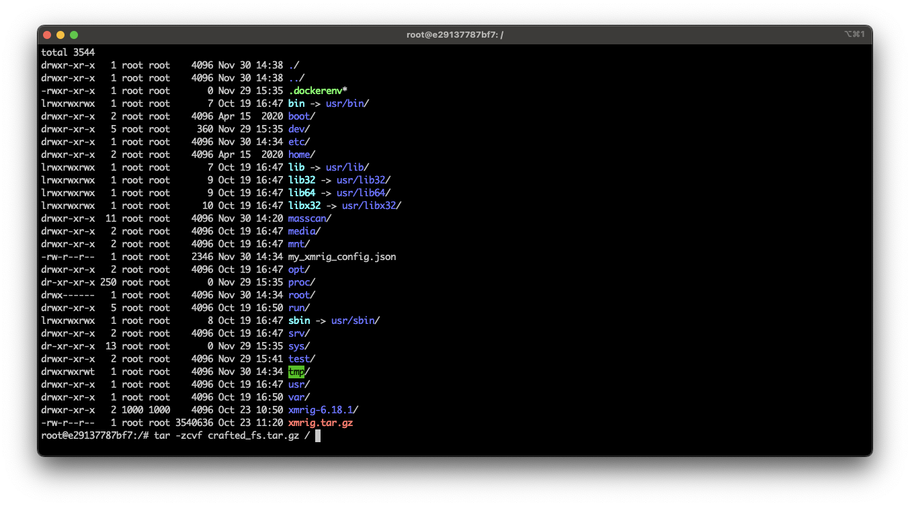Click the lib32 symlink name

(x=302, y=180)
